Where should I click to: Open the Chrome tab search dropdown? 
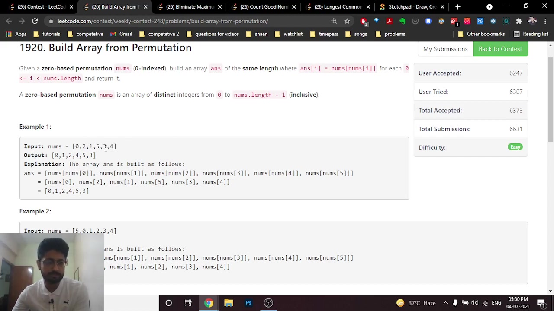tap(489, 7)
